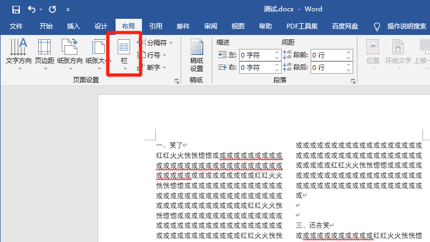Switch to the 引用 ribbon tab
The width and height of the screenshot is (430, 242).
156,26
